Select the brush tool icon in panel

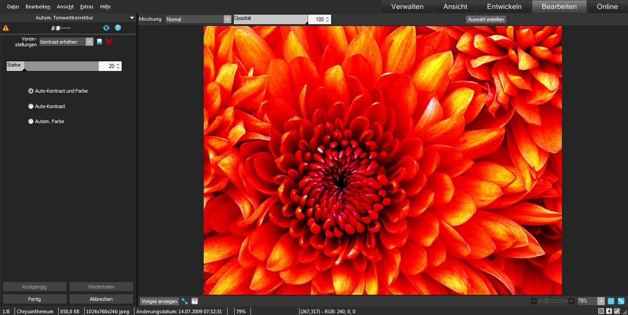pyautogui.click(x=61, y=28)
